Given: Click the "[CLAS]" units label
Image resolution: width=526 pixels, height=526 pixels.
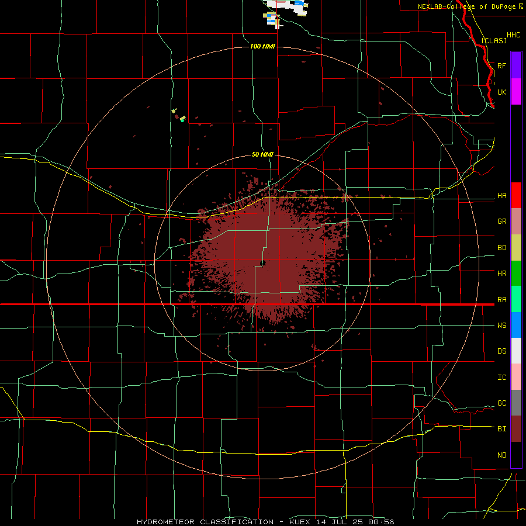Looking at the screenshot, I should point(494,40).
